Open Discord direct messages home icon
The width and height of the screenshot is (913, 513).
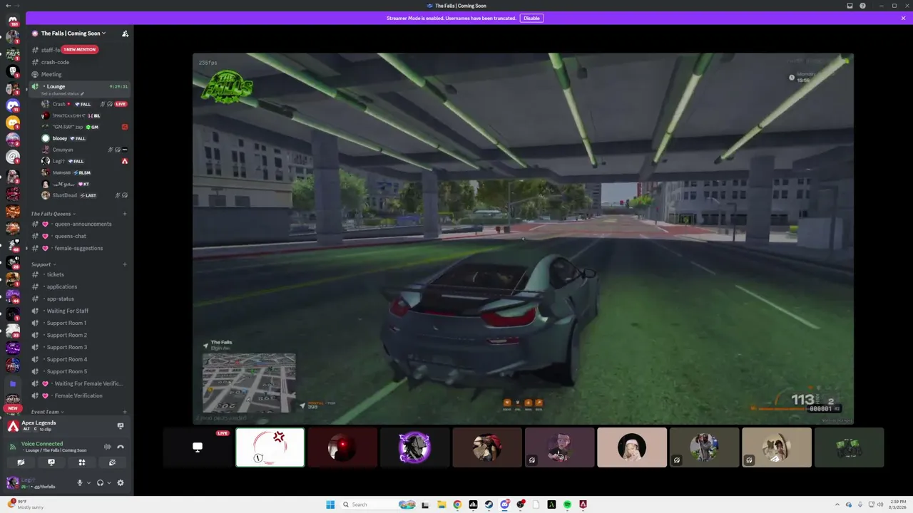click(13, 20)
